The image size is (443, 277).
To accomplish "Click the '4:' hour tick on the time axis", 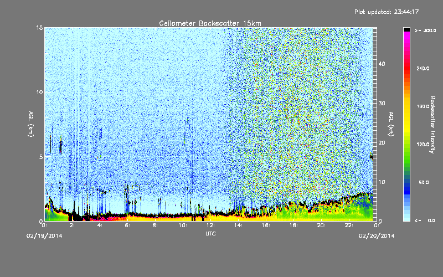I will click(x=100, y=225).
